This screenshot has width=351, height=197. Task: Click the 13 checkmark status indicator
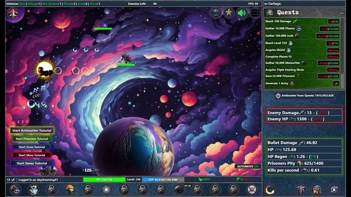(x=11, y=179)
